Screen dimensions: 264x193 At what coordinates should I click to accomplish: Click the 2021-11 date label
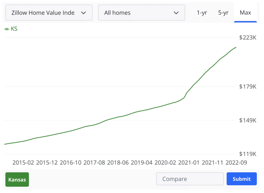click(212, 163)
